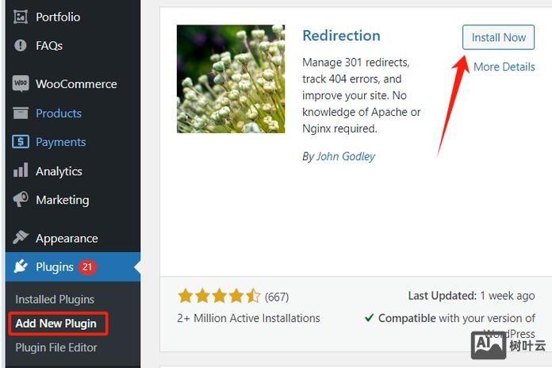Click the Redirection plugin description text
This screenshot has height=368, width=552.
[x=361, y=95]
